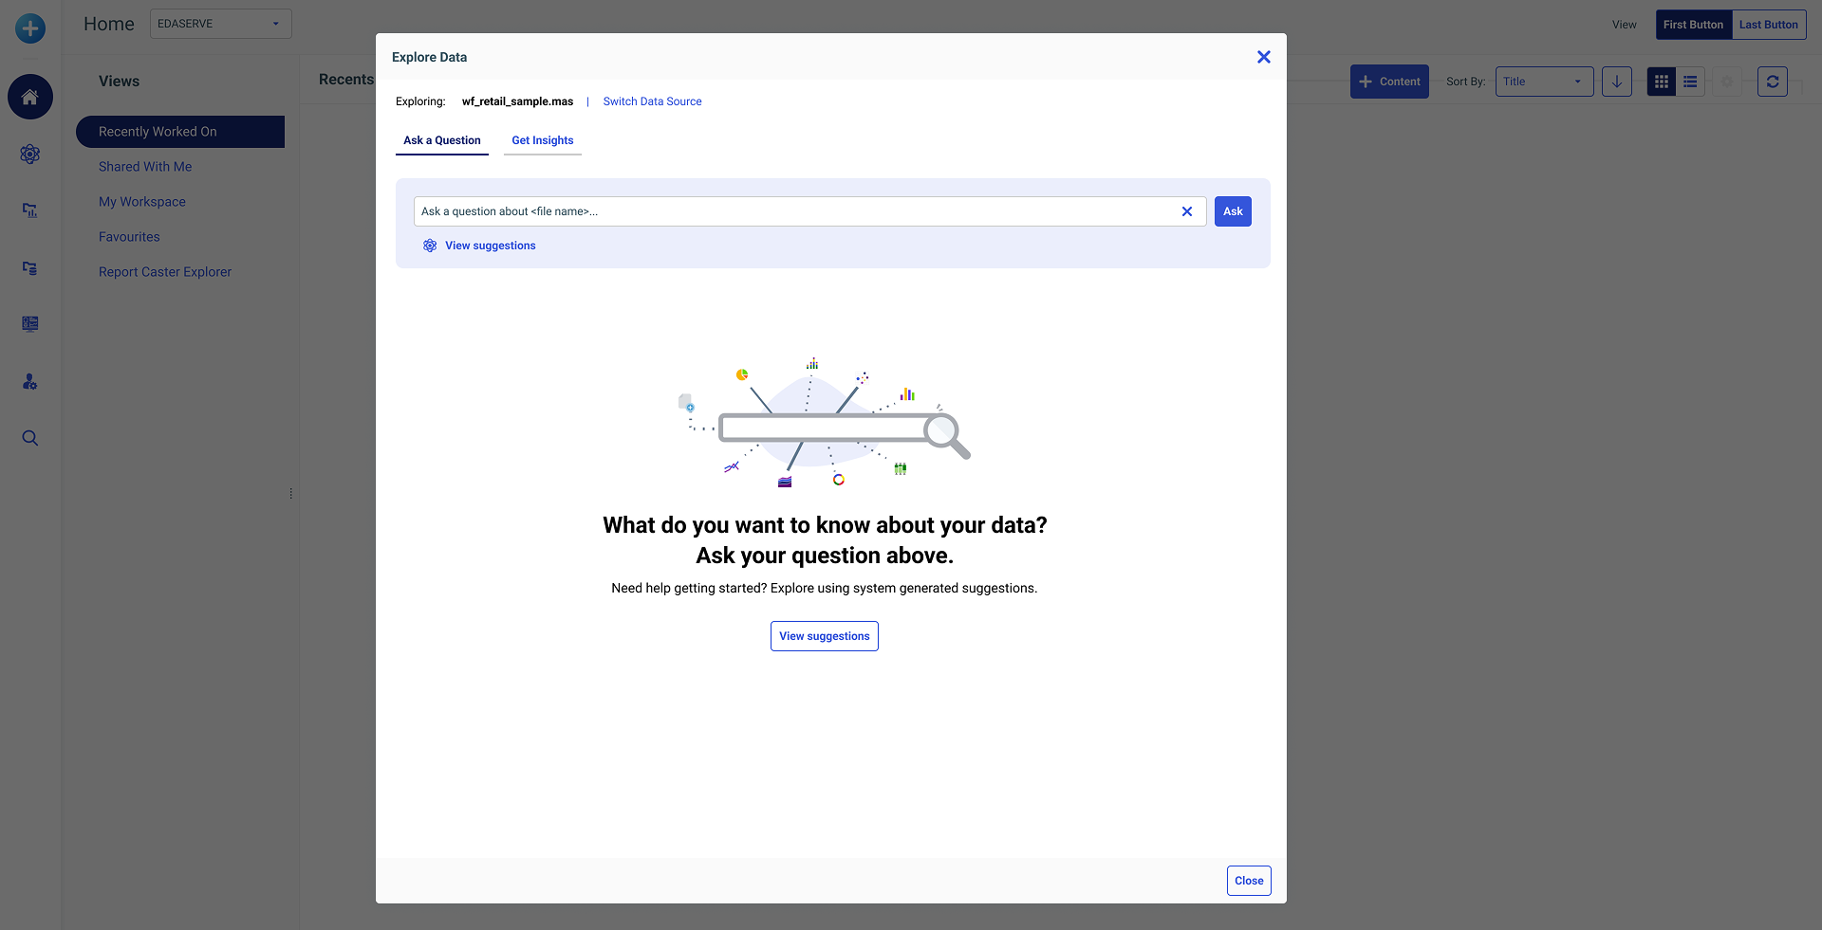Select the Get Insights tab
Screen dimensions: 1822x930
pos(543,140)
